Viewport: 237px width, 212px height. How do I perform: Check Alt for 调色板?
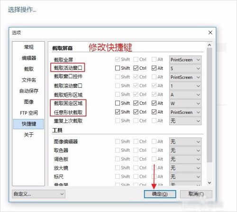pos(154,159)
